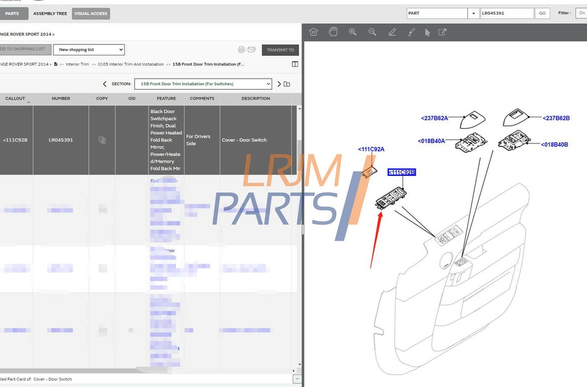Click the part number search field
587x387 pixels.
tap(506, 13)
